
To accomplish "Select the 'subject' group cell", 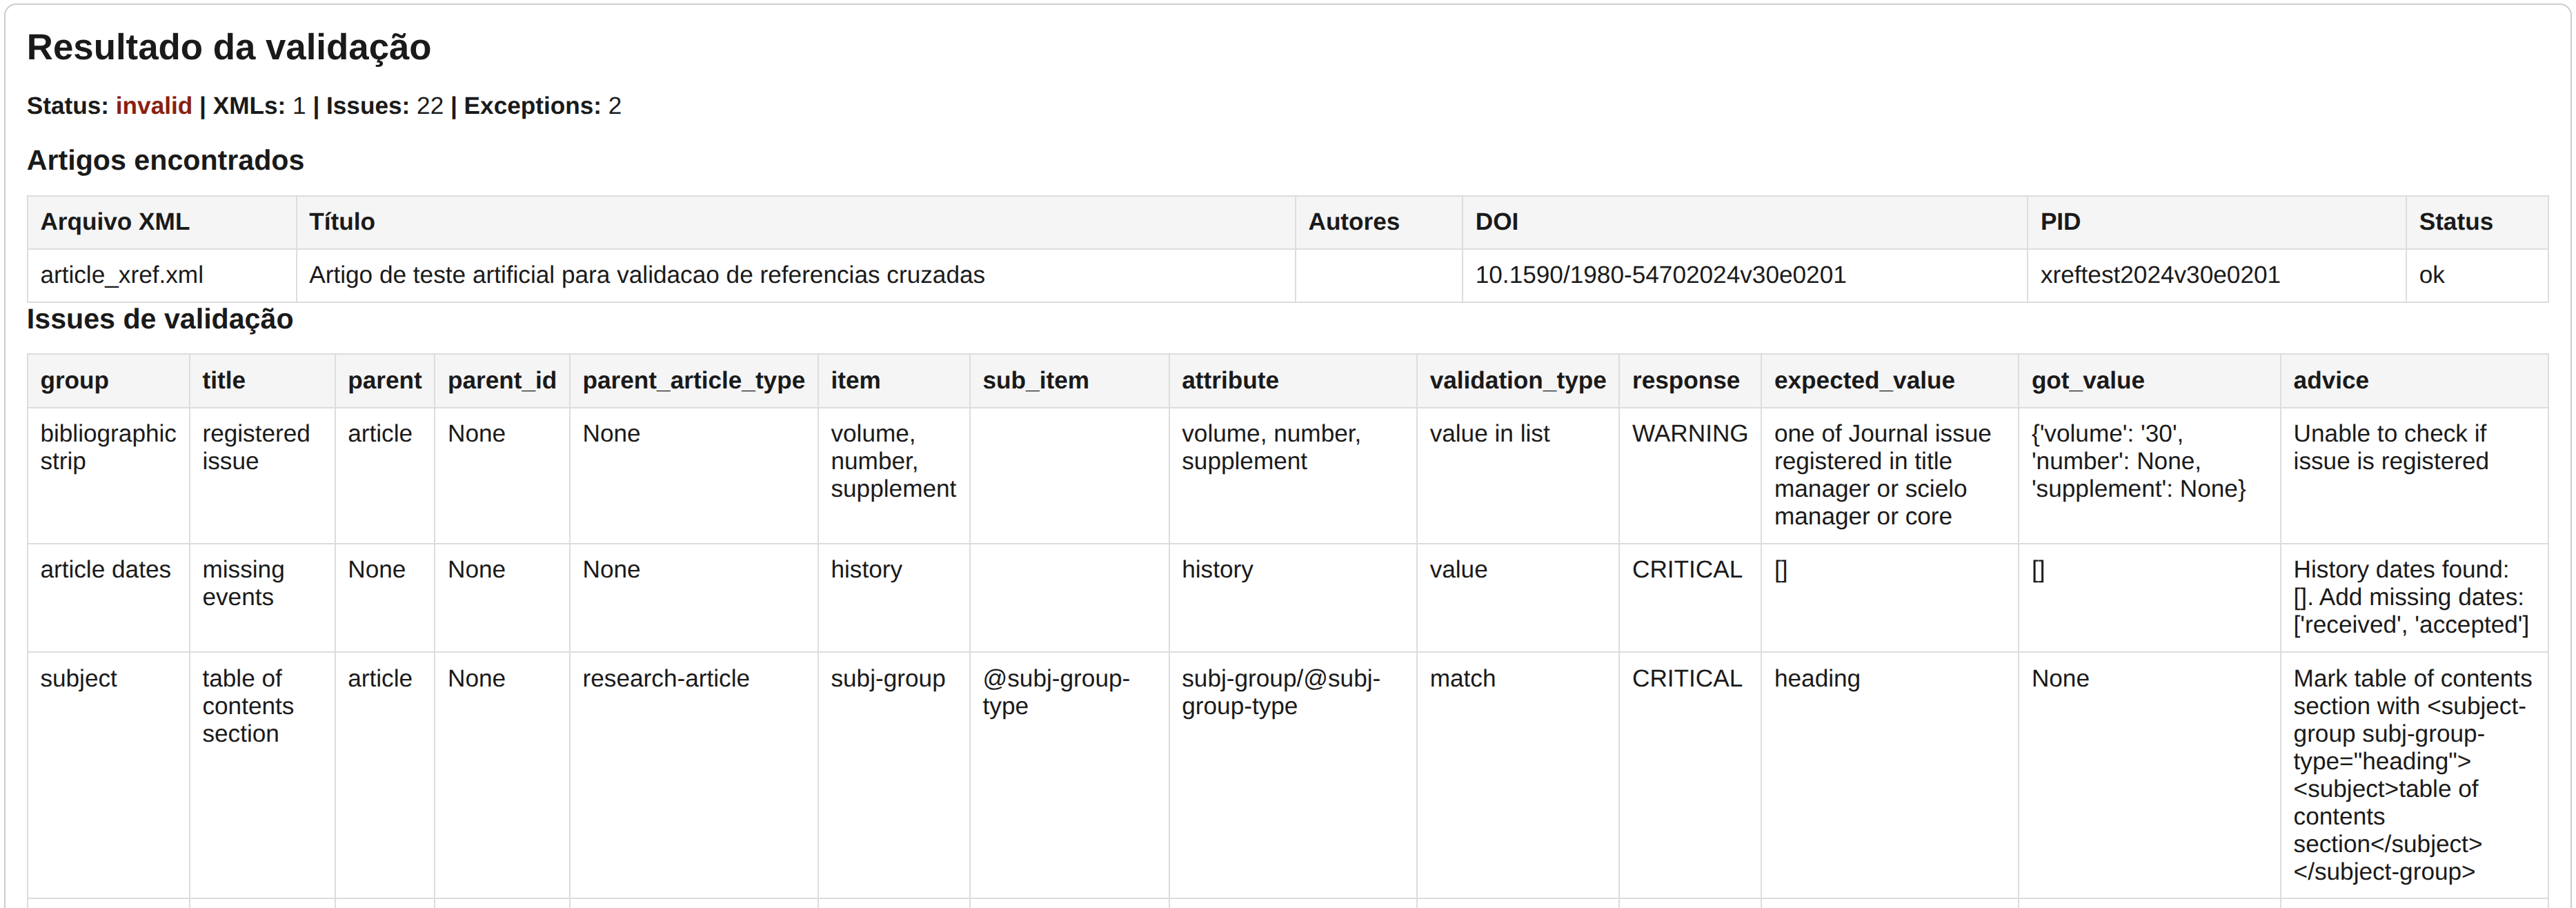I will (x=108, y=775).
